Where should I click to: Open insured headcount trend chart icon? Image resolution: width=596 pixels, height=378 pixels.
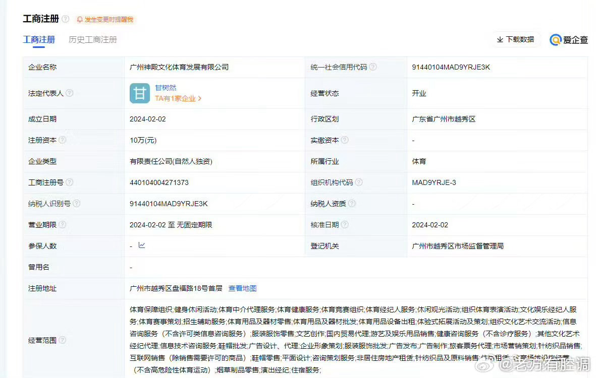[x=141, y=245]
